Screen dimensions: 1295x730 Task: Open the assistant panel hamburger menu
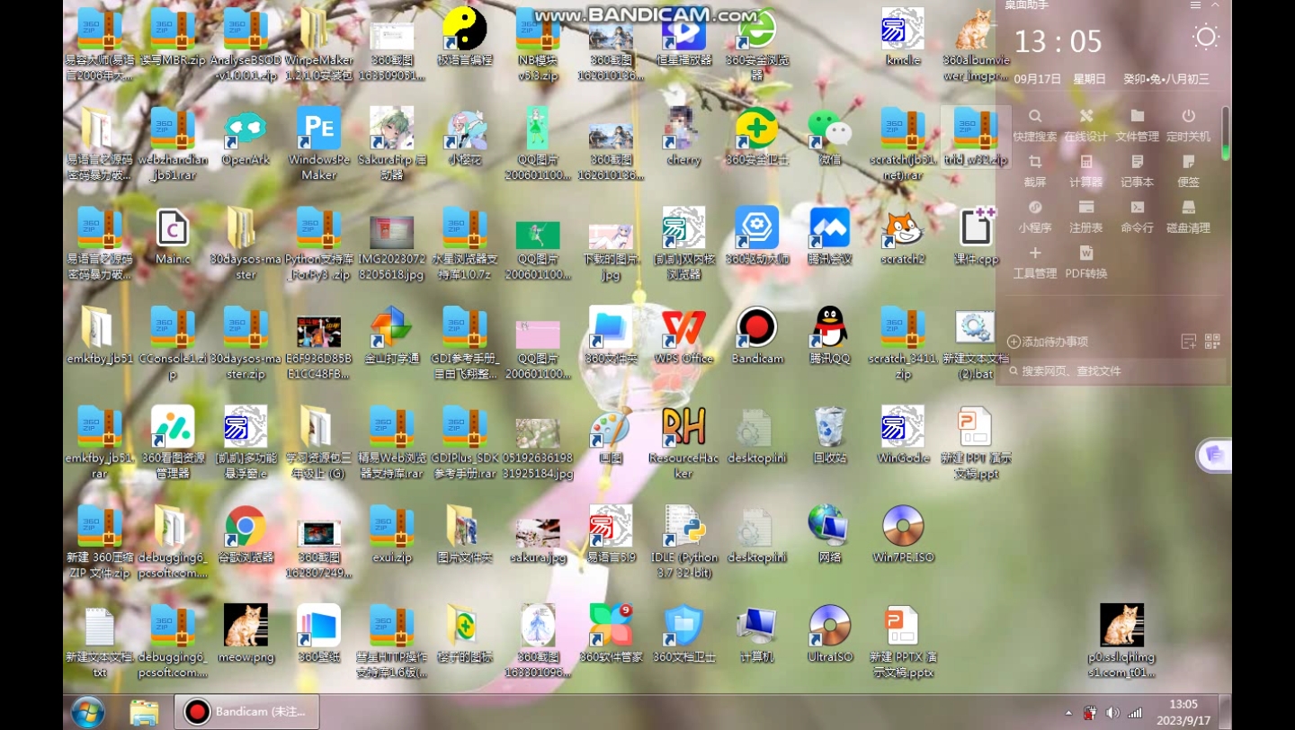pyautogui.click(x=1195, y=5)
